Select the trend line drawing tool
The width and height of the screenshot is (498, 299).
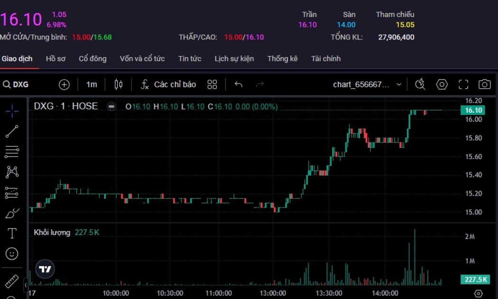point(12,131)
